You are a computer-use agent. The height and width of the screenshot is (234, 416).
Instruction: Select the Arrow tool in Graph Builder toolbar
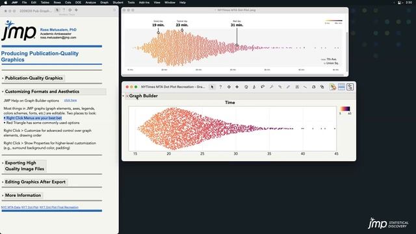212,87
